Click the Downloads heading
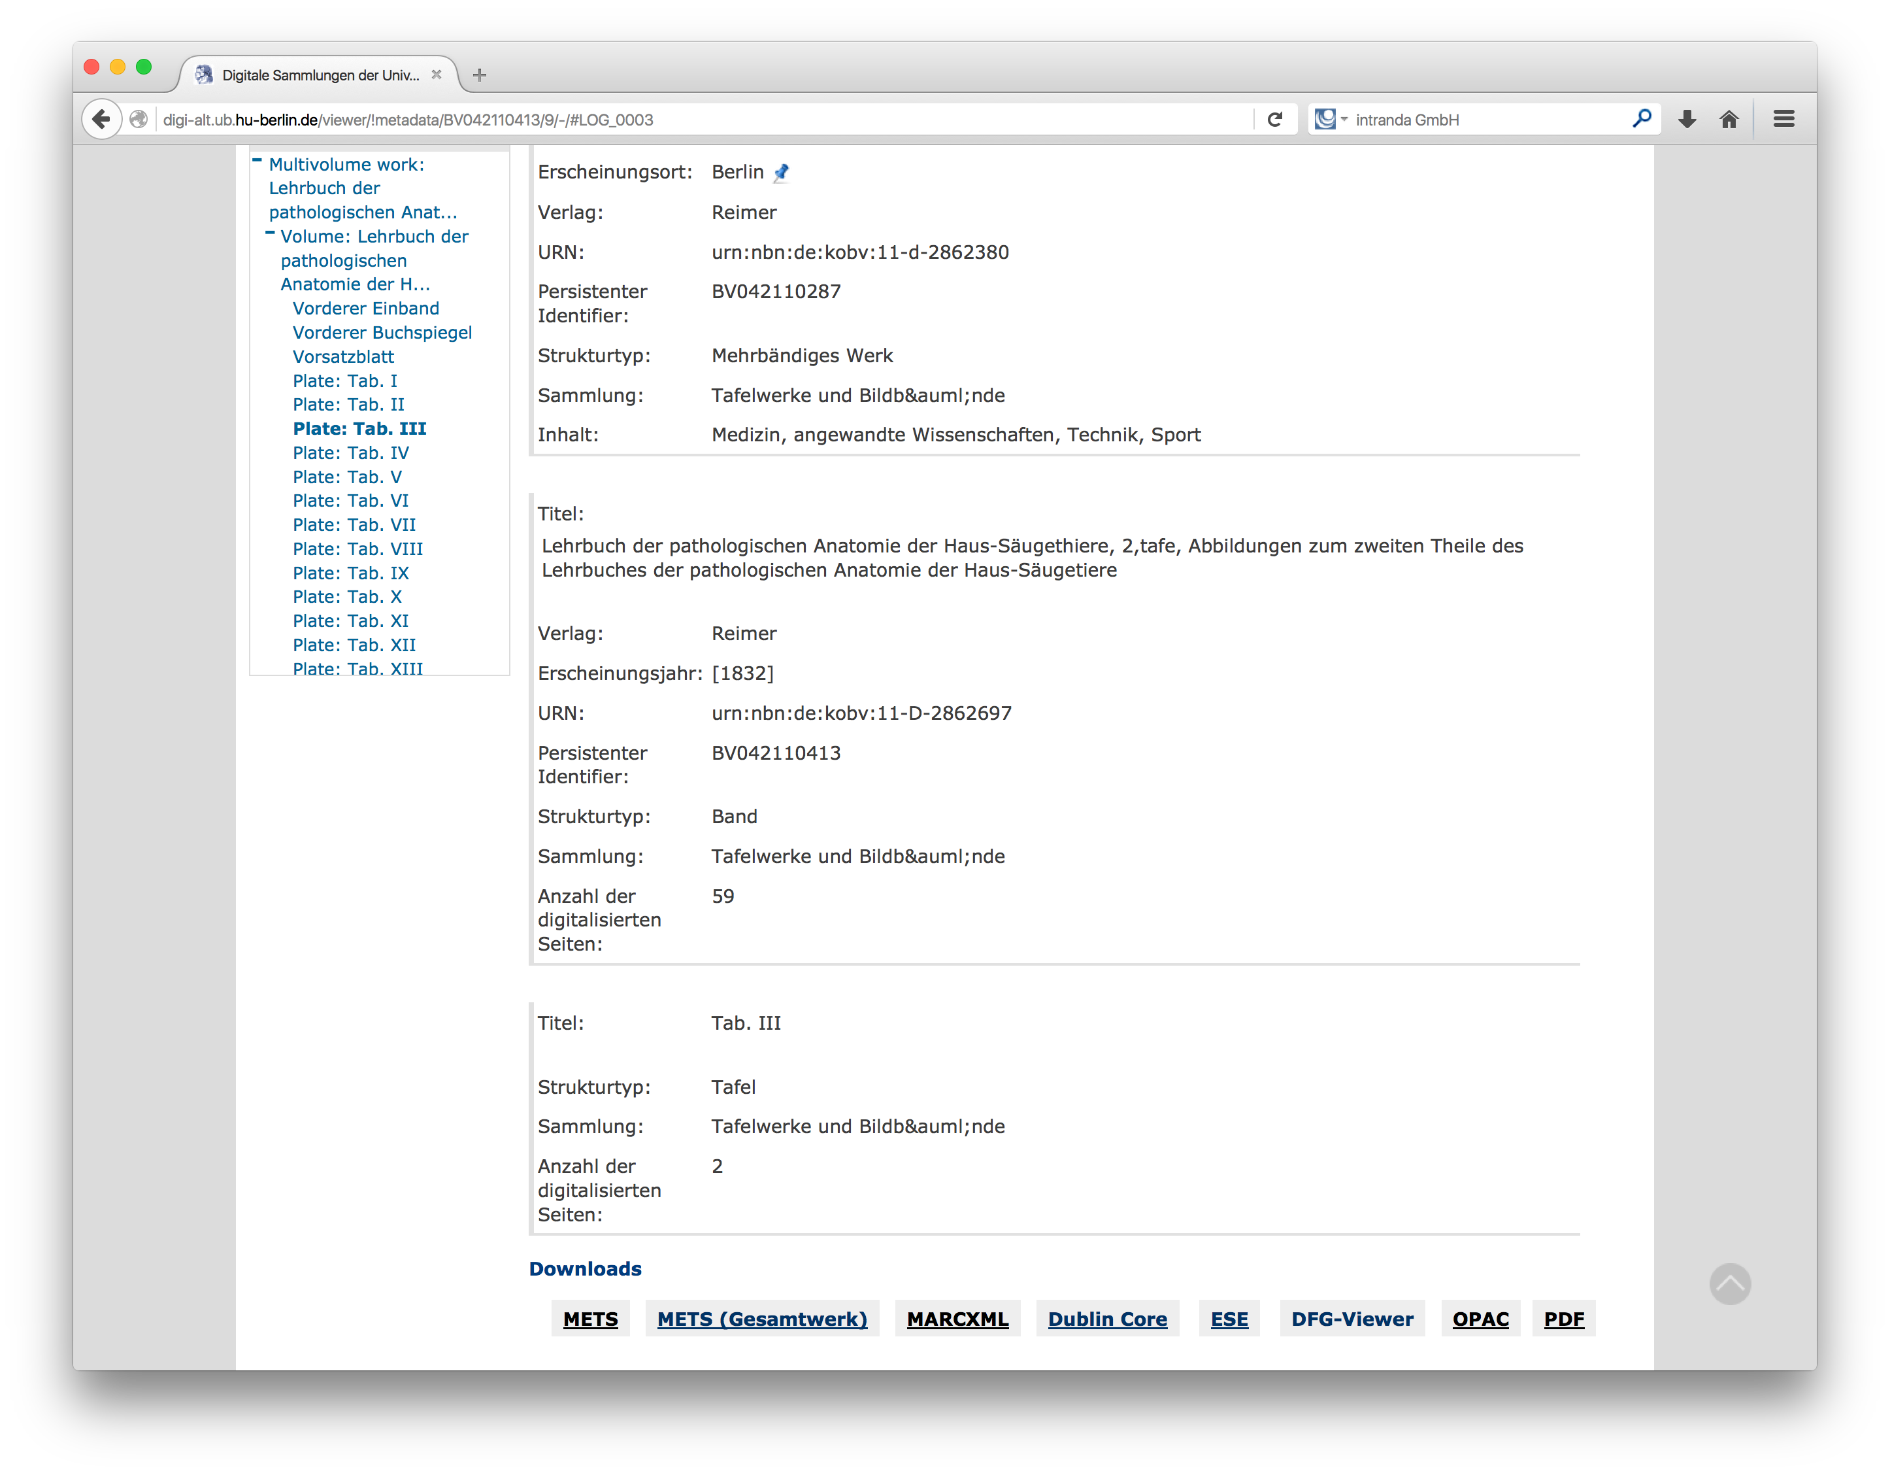The image size is (1890, 1475). (x=585, y=1269)
